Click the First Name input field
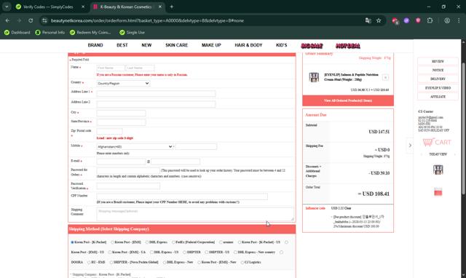 (x=111, y=68)
